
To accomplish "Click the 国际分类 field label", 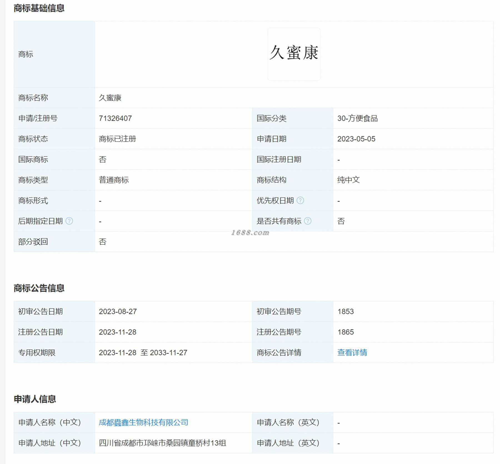I will pos(272,119).
